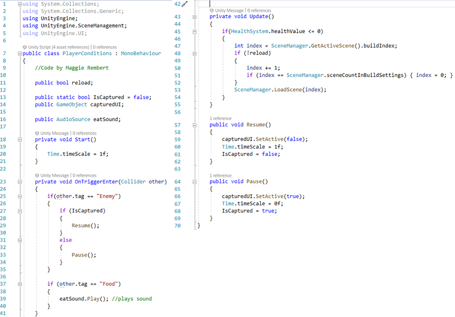Click the 'PlayerConditions' class name
This screenshot has height=317, width=455.
click(87, 53)
